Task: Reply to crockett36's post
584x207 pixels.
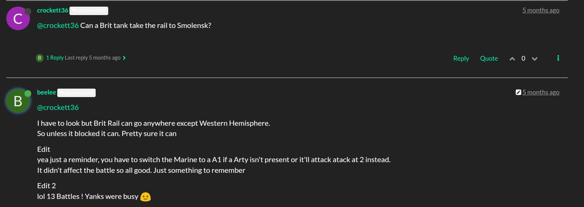Action: [x=461, y=58]
